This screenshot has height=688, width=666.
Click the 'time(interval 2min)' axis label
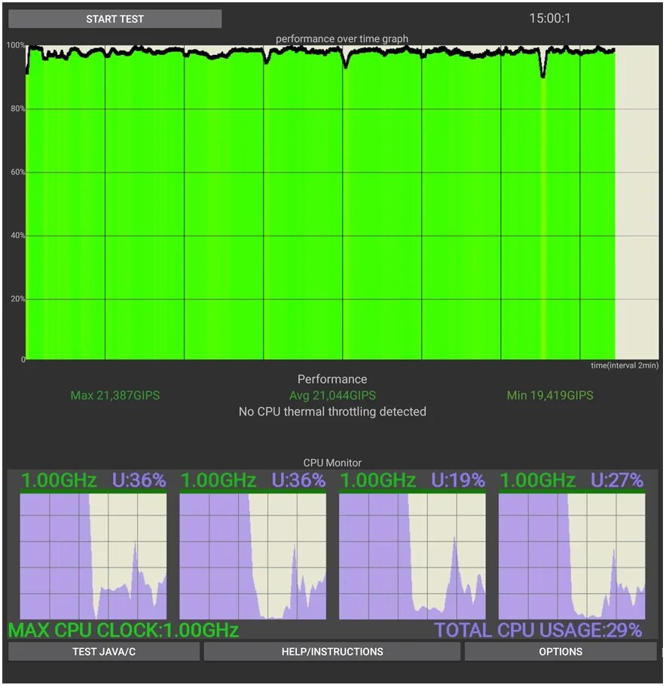pos(625,365)
